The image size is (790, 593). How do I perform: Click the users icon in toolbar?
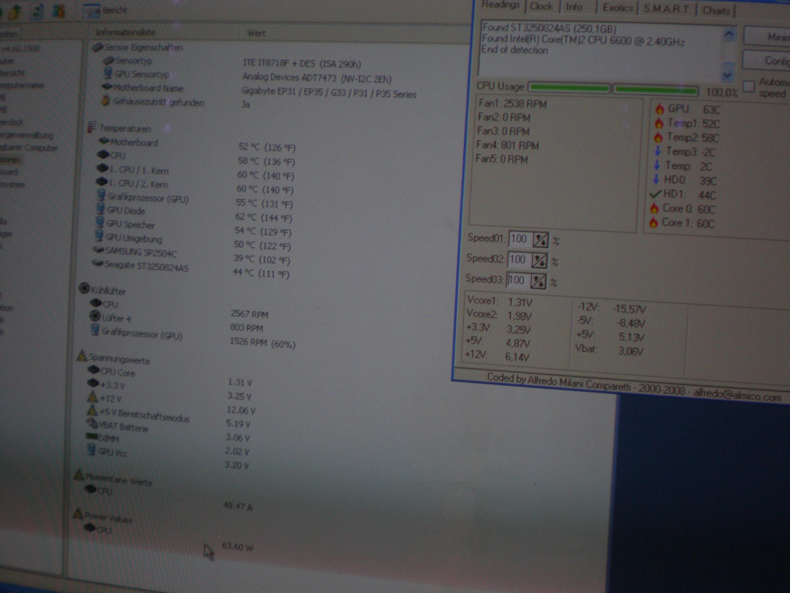[59, 11]
